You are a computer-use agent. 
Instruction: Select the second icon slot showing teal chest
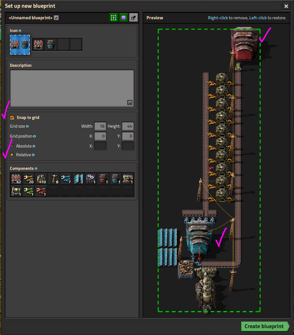(x=51, y=45)
